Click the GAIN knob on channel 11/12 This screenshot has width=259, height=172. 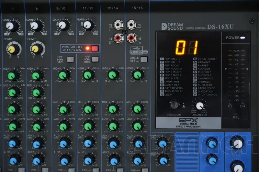[88, 25]
